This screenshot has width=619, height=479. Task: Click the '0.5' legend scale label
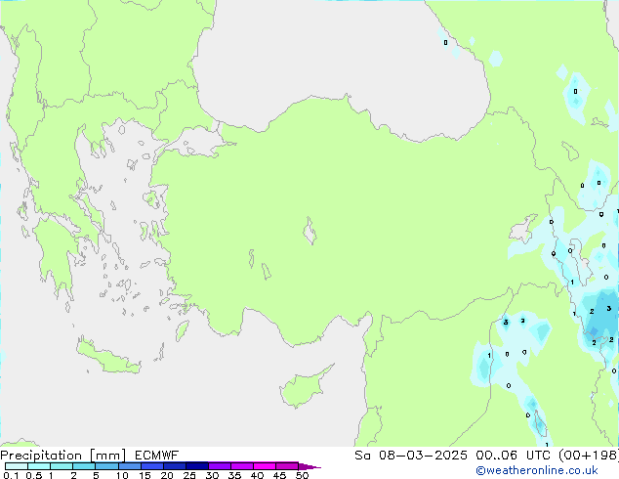(33, 475)
